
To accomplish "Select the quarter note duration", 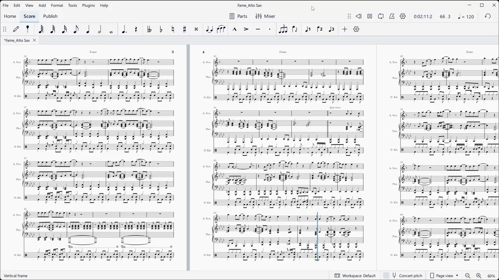I will tap(88, 29).
